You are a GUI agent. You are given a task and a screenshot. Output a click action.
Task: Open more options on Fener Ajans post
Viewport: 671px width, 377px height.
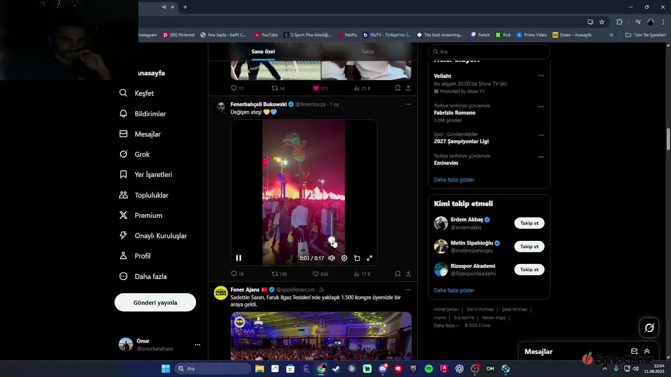408,290
